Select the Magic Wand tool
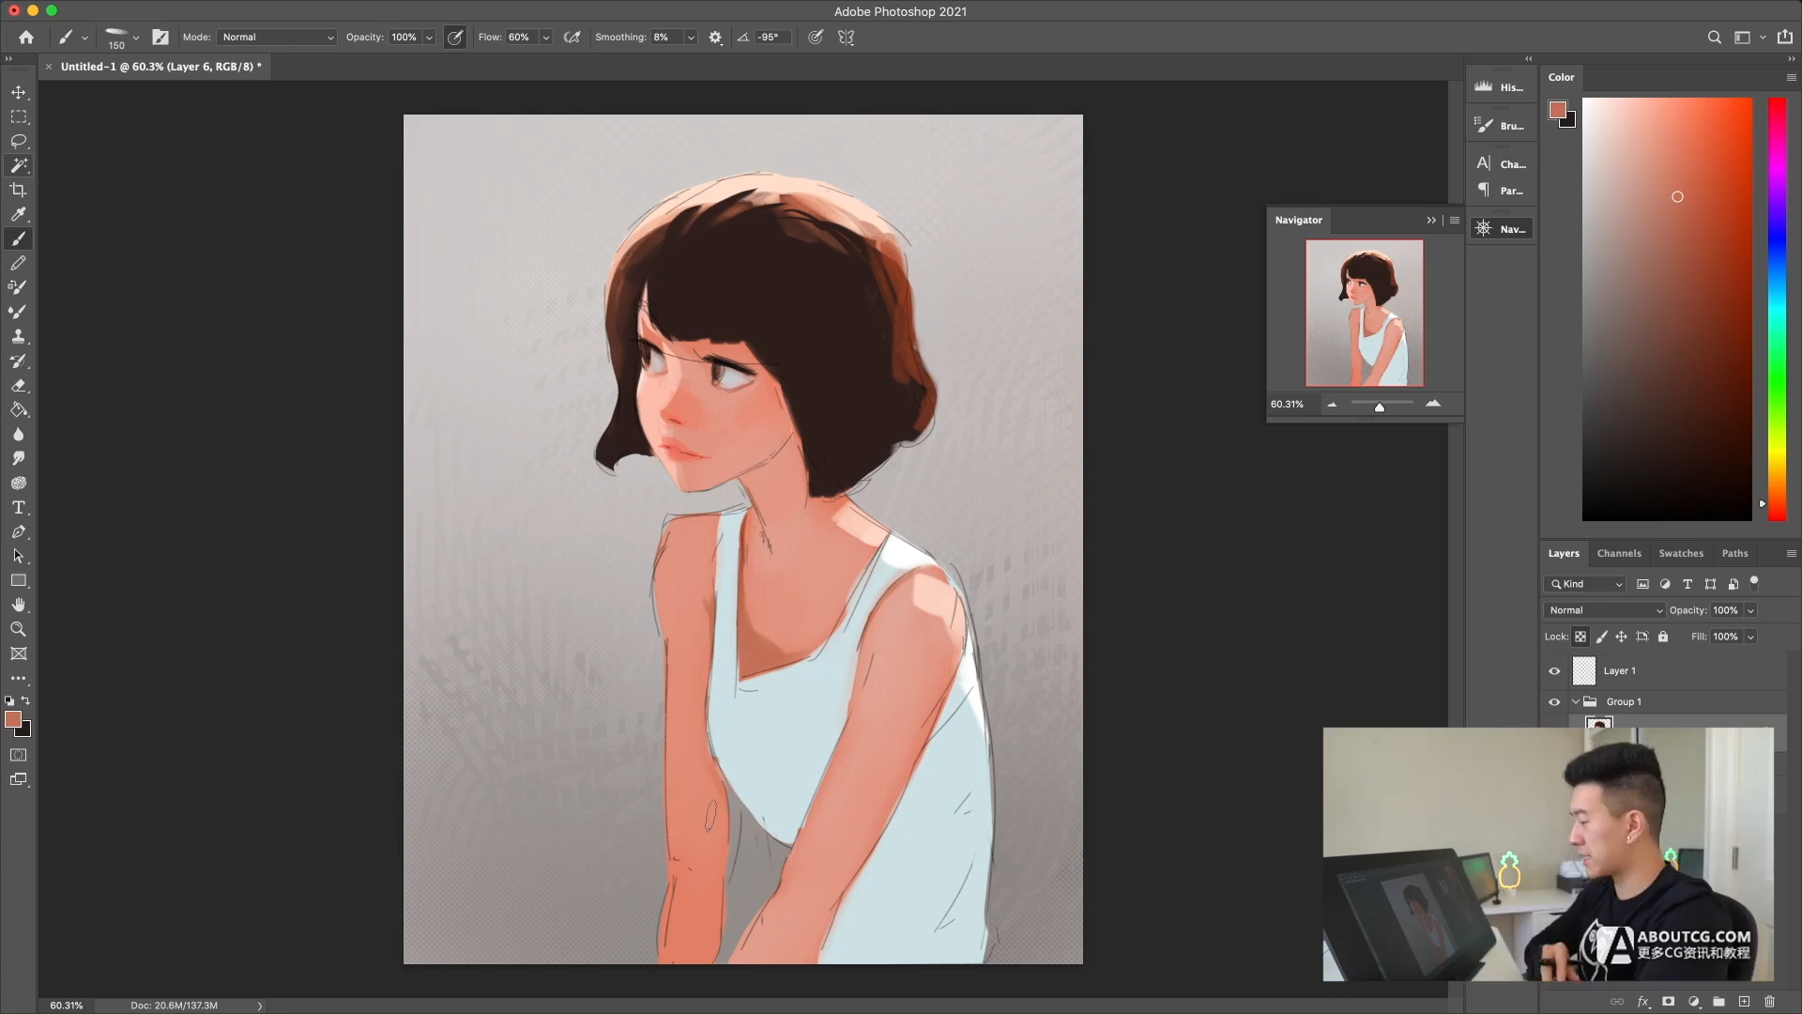 click(x=18, y=165)
